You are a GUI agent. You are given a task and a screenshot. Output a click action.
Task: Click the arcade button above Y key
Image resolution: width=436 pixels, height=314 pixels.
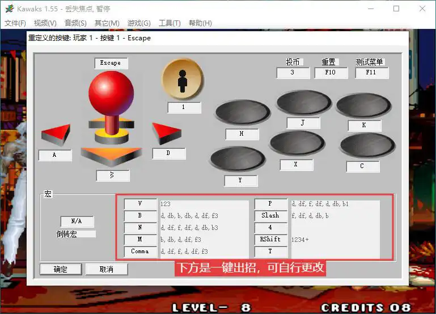tap(238, 159)
